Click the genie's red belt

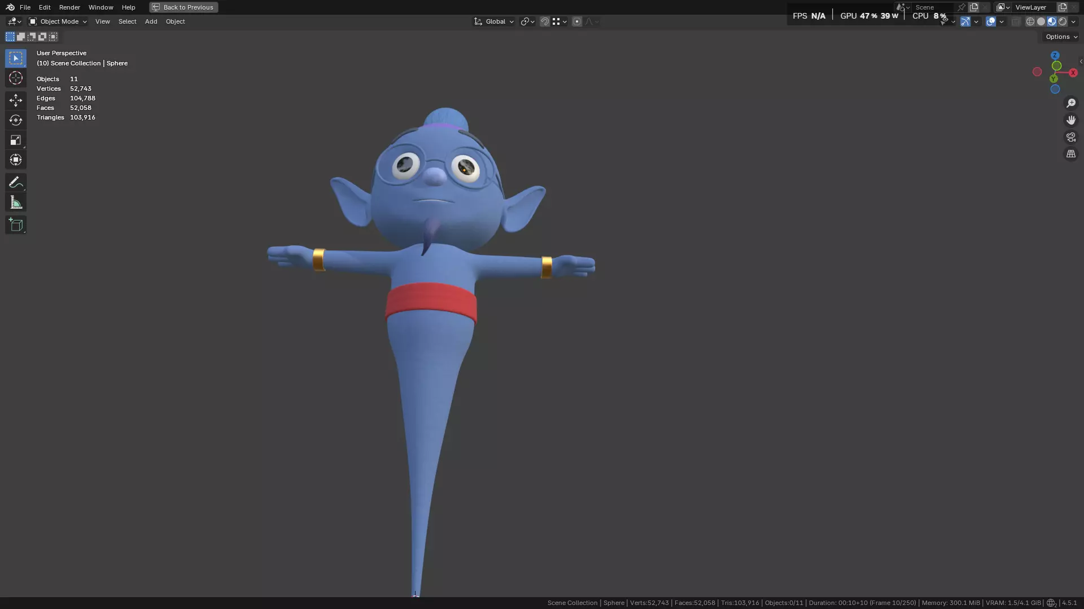pyautogui.click(x=431, y=302)
